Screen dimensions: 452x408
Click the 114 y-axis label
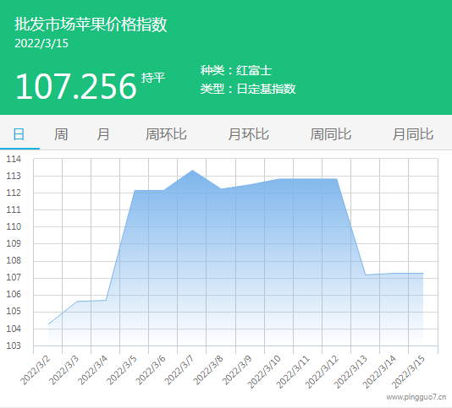coord(14,159)
